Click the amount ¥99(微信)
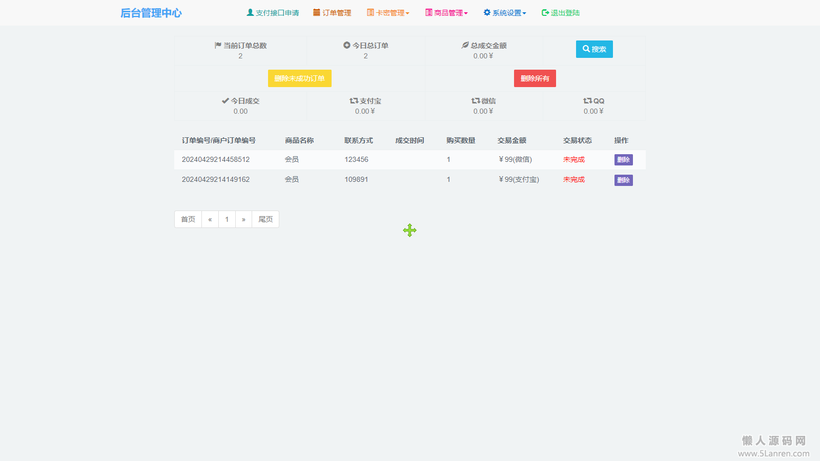Viewport: 820px width, 461px height. click(x=515, y=159)
